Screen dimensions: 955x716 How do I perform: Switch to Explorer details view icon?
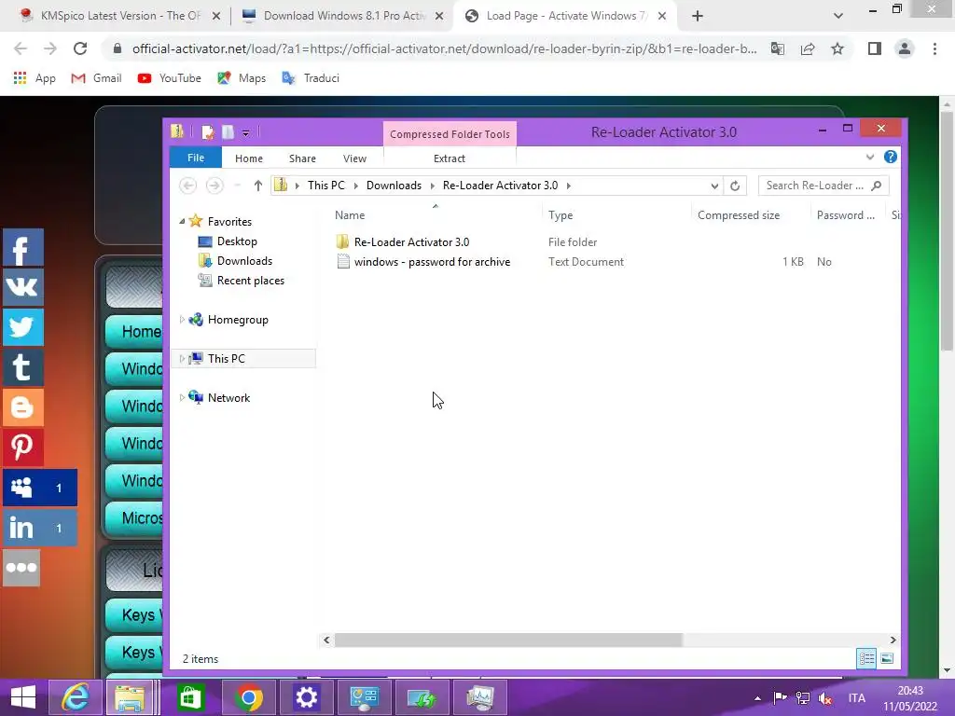tap(866, 658)
